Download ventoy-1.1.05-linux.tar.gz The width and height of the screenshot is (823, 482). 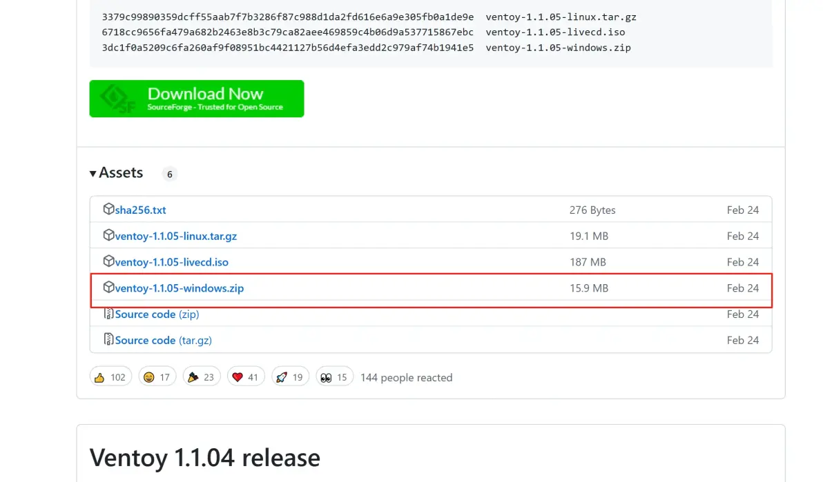pyautogui.click(x=176, y=236)
